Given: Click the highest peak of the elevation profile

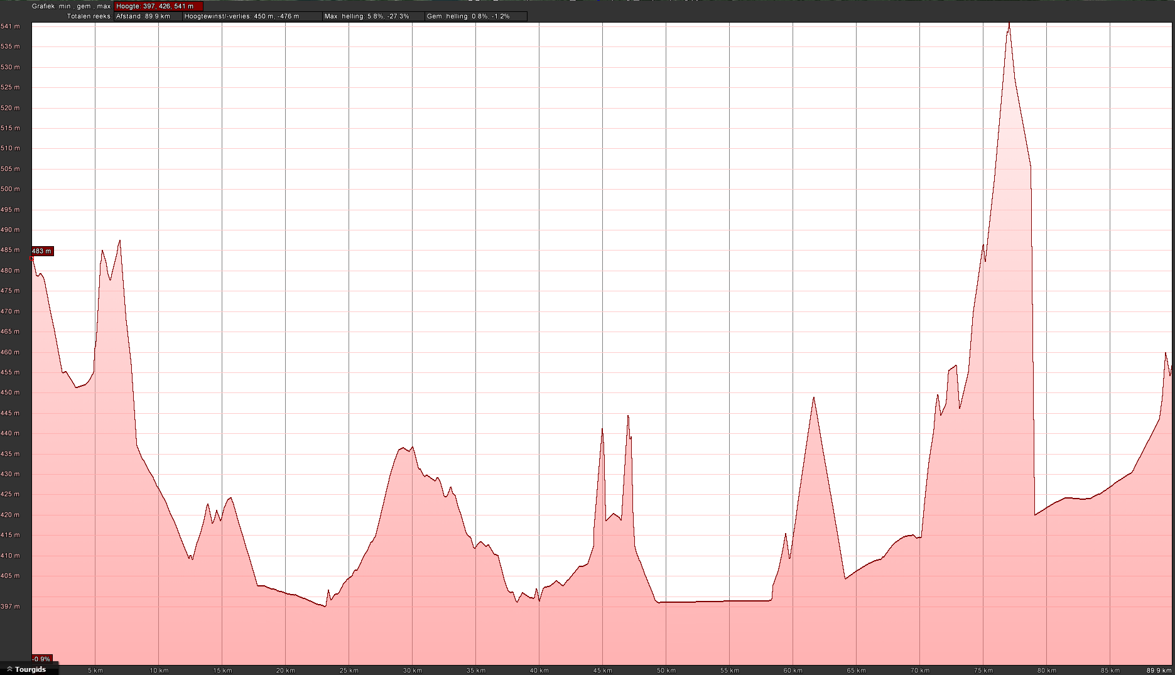Looking at the screenshot, I should point(1009,24).
